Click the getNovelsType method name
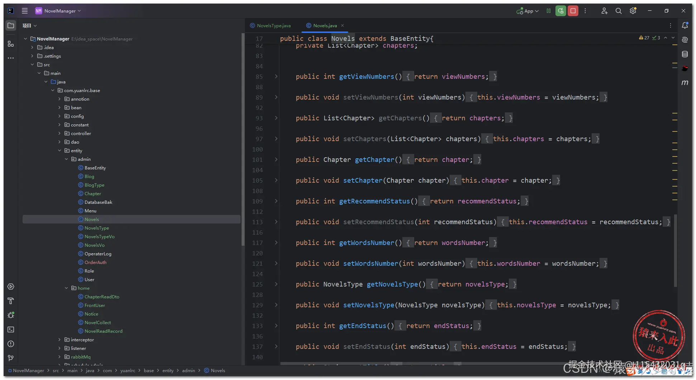The width and height of the screenshot is (696, 380). tap(392, 284)
